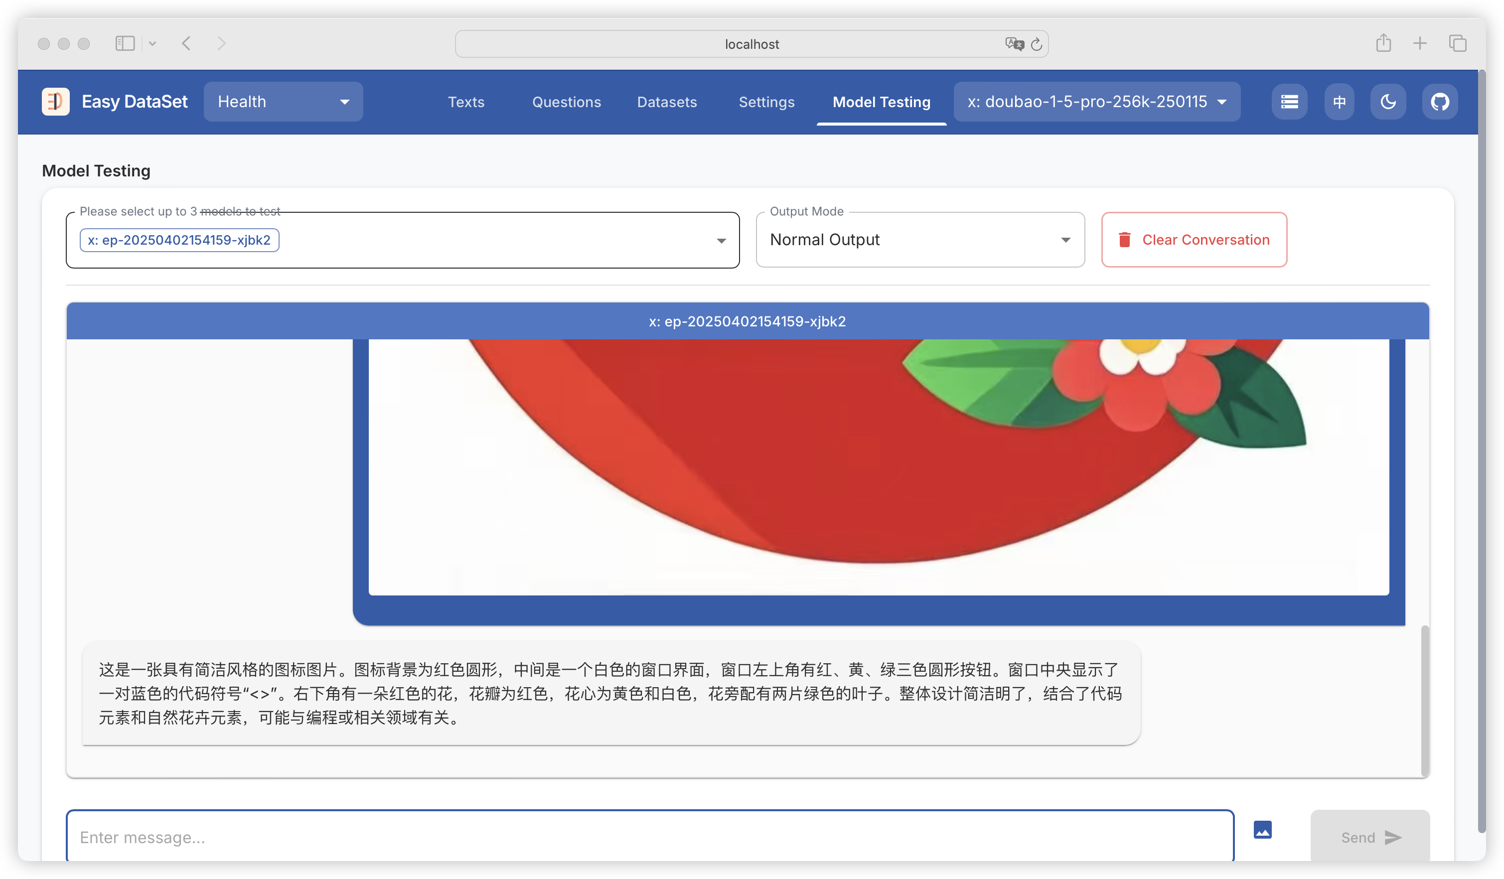Focus the Enter message input field
1504x879 pixels.
(x=649, y=837)
